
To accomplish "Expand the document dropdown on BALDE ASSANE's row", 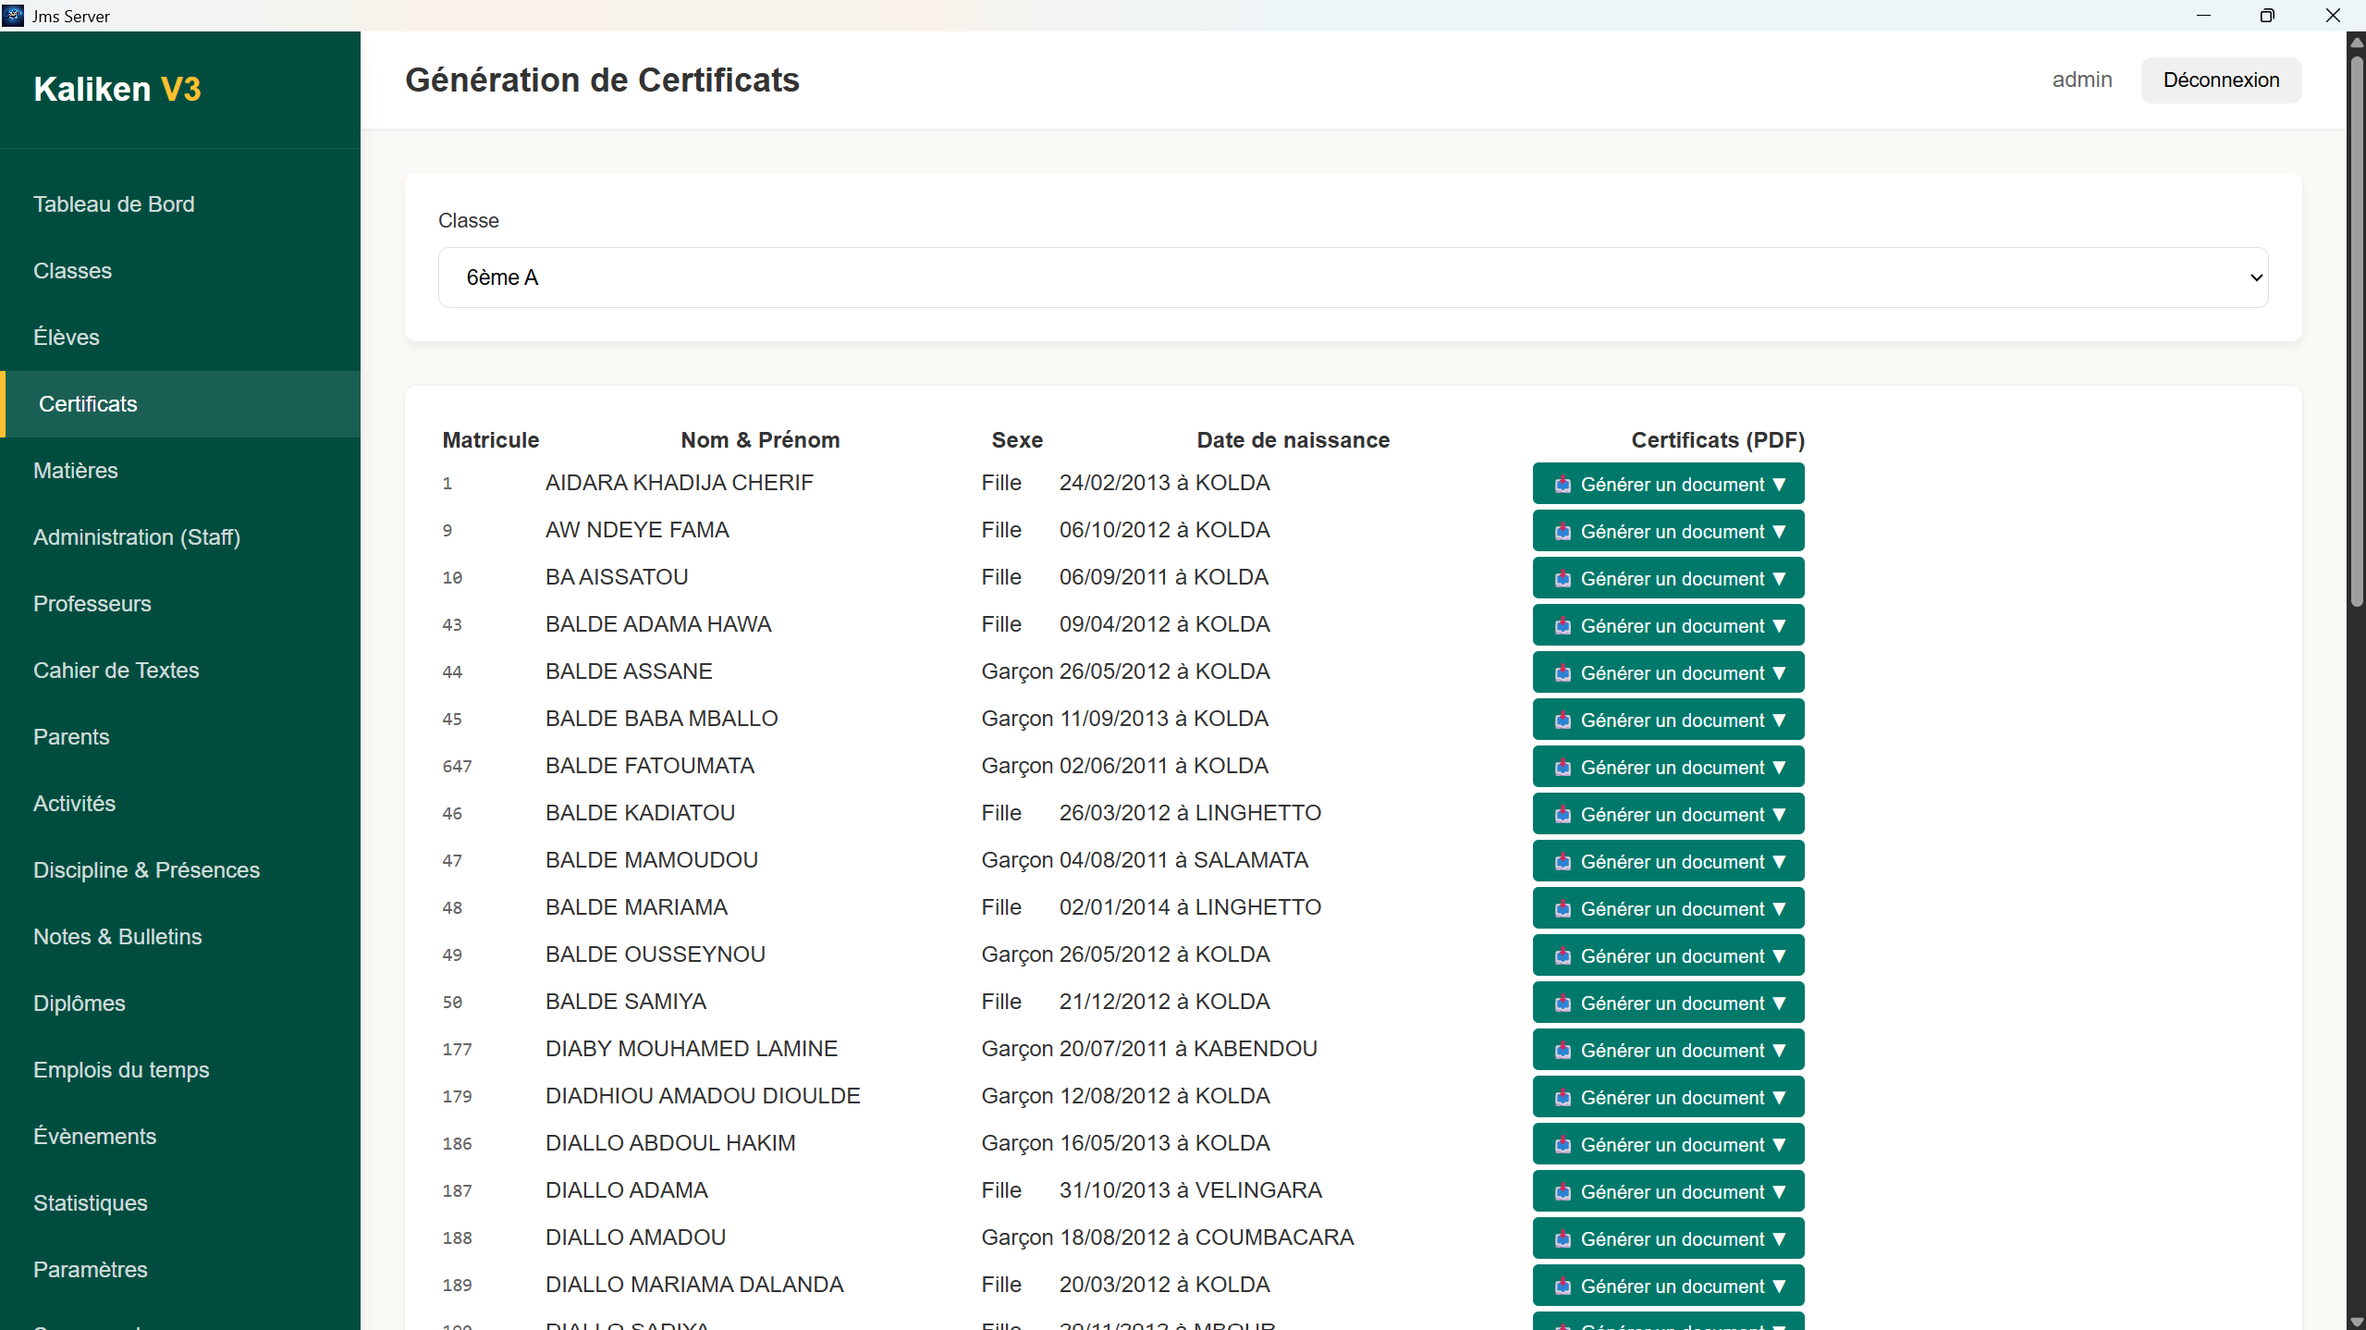I will click(1781, 672).
